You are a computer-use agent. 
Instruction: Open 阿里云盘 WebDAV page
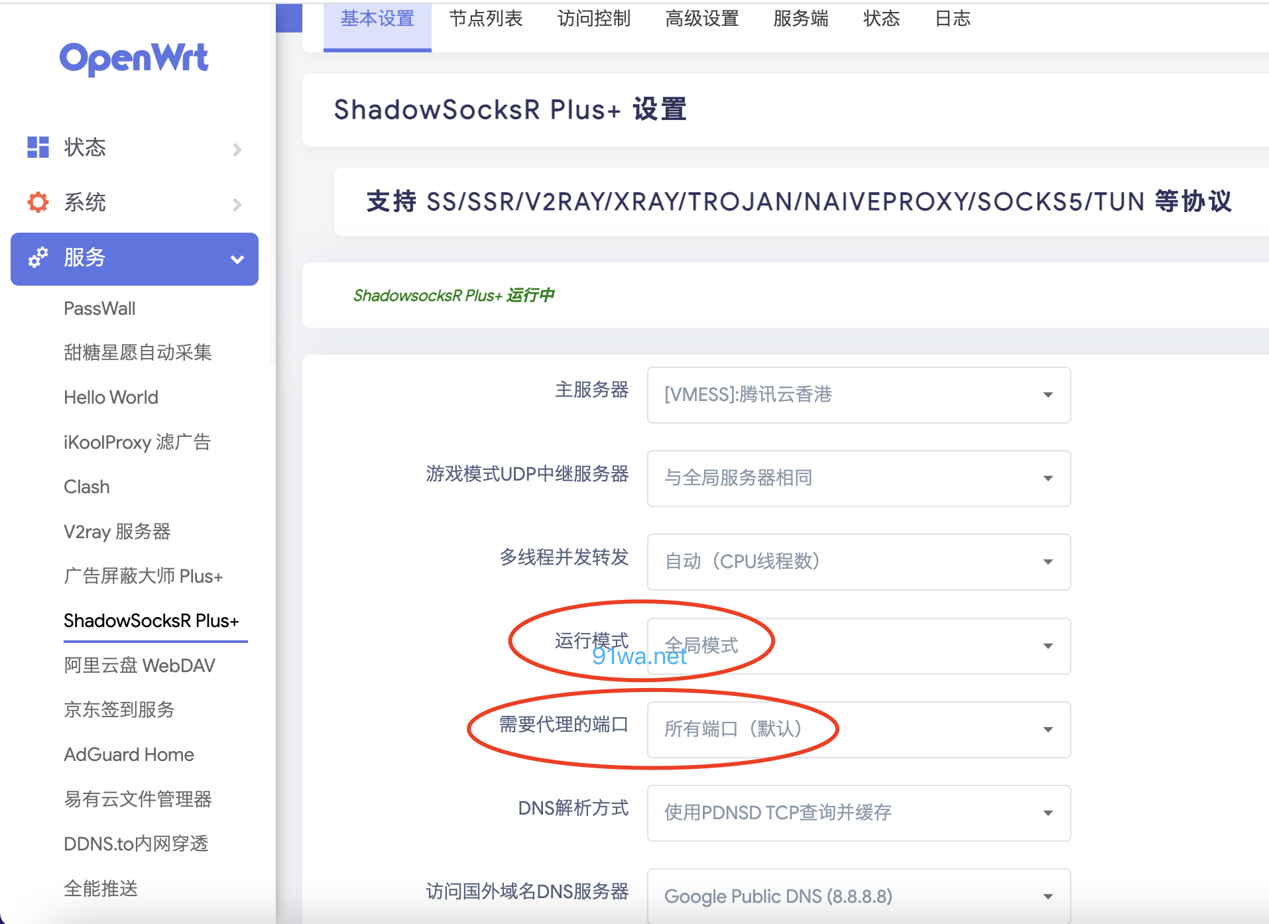[x=139, y=665]
